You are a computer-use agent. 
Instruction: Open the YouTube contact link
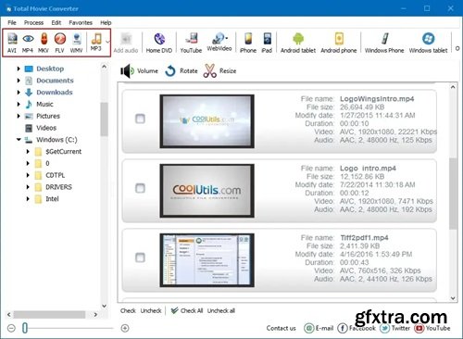(432, 328)
